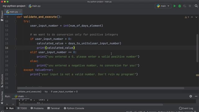Open the Favorites tool window sidebar tab

pyautogui.click(x=2, y=98)
